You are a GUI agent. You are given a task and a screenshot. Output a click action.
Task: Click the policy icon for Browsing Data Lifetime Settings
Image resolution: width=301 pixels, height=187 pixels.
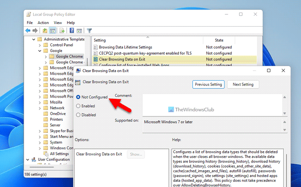(95, 47)
